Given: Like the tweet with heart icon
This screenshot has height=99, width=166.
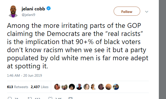Looking at the screenshot, I should tap(50, 98).
